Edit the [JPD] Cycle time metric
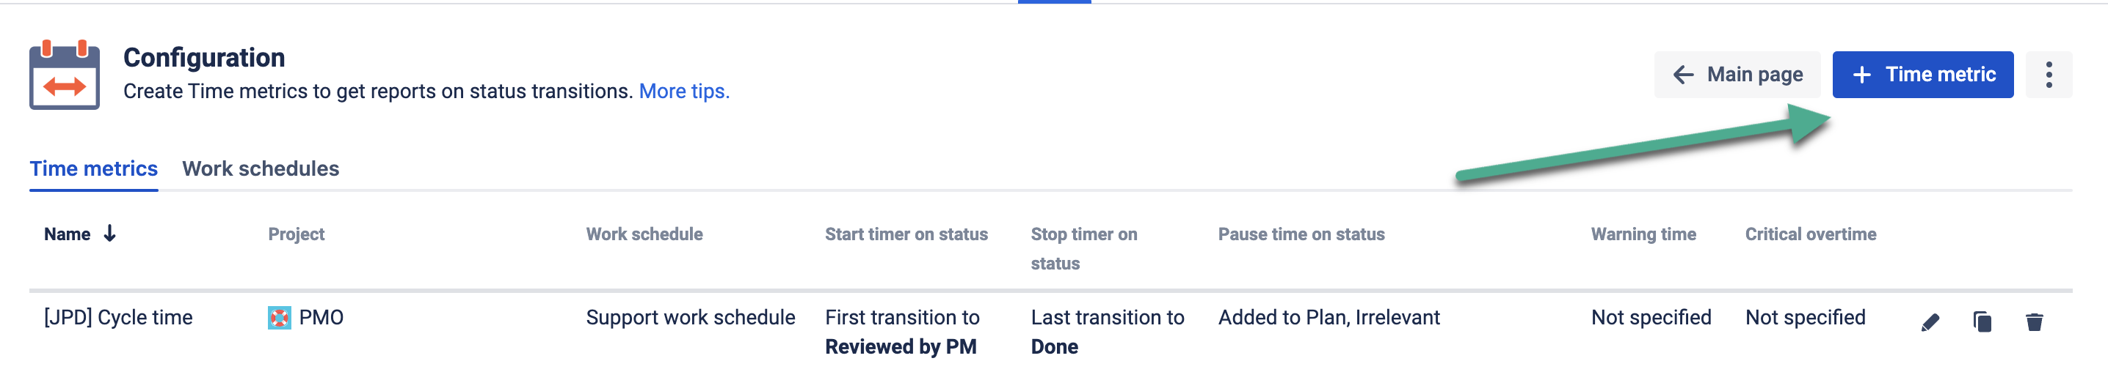The image size is (2108, 372). [1930, 322]
